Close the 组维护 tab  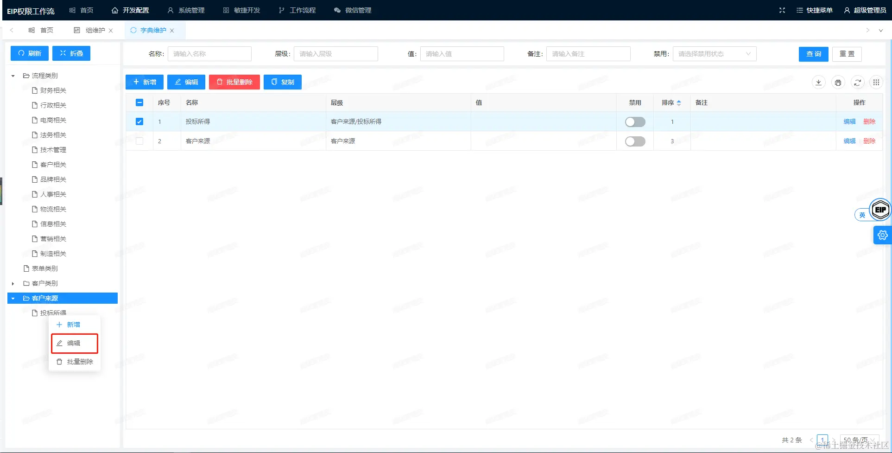tap(111, 31)
